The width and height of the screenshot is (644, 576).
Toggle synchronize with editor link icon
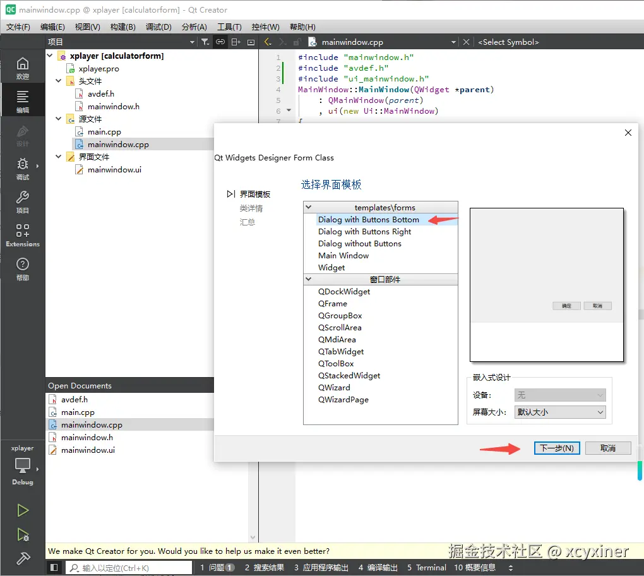220,42
